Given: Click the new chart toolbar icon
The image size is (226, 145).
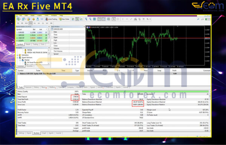Looking at the screenshot, I should (18, 19).
